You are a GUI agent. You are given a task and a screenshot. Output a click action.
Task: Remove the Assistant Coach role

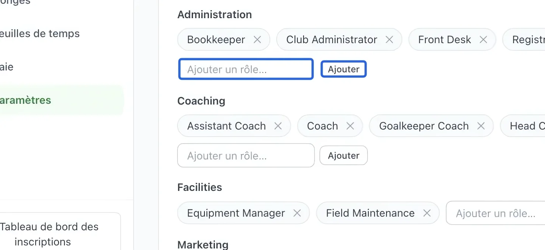[278, 126]
